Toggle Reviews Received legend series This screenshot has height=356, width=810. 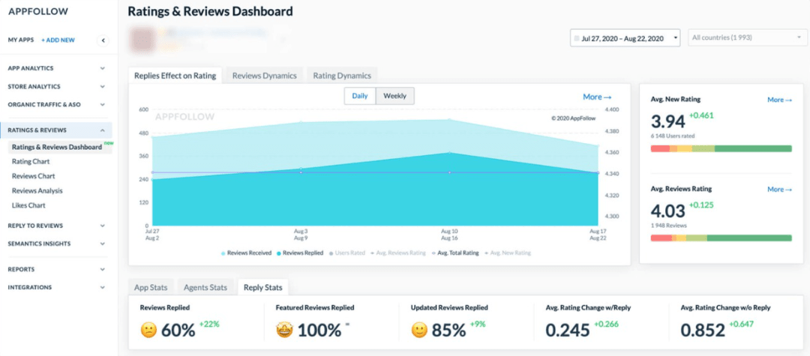(247, 253)
